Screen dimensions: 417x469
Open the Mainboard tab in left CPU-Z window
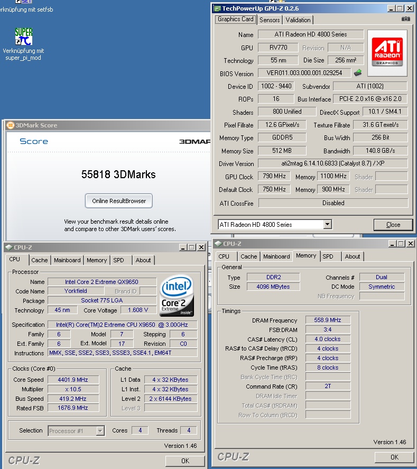point(67,260)
